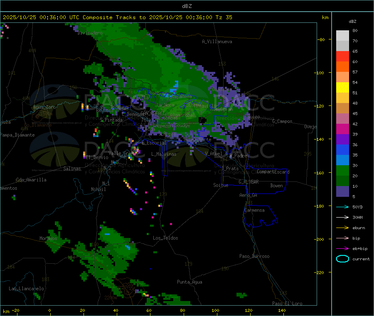
Task: Click the 'E_Escorial' map label
Action: click(x=154, y=143)
